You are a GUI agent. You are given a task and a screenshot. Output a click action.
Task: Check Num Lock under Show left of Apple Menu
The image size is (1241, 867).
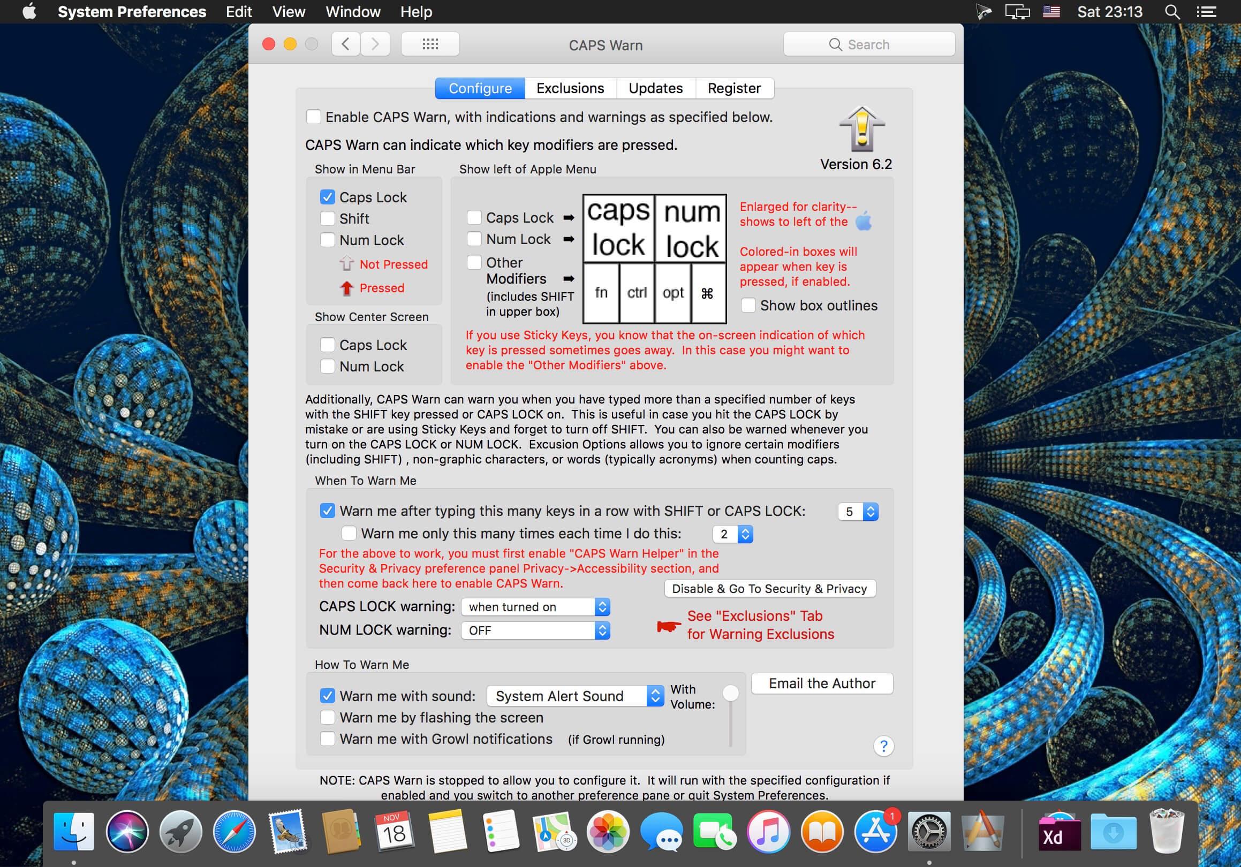474,239
